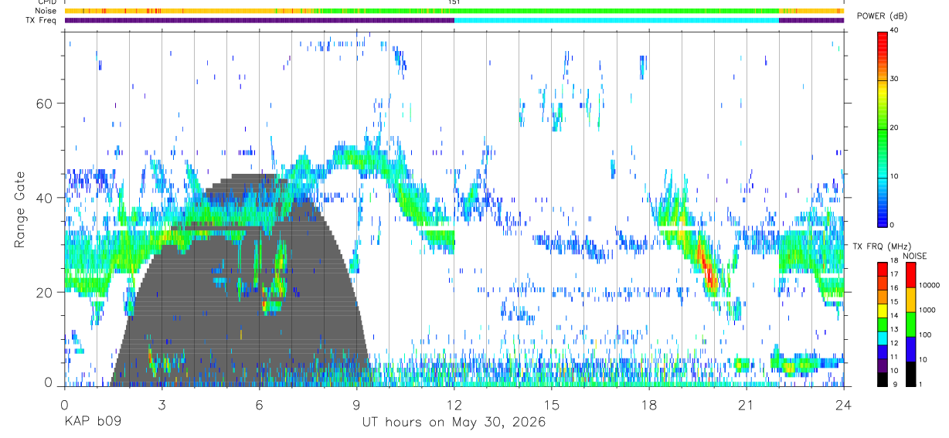This screenshot has height=438, width=949.
Task: Click the noise scale label '10000'
Action: [x=929, y=285]
